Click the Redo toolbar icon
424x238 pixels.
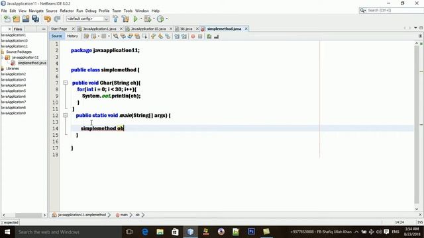[x=57, y=19]
